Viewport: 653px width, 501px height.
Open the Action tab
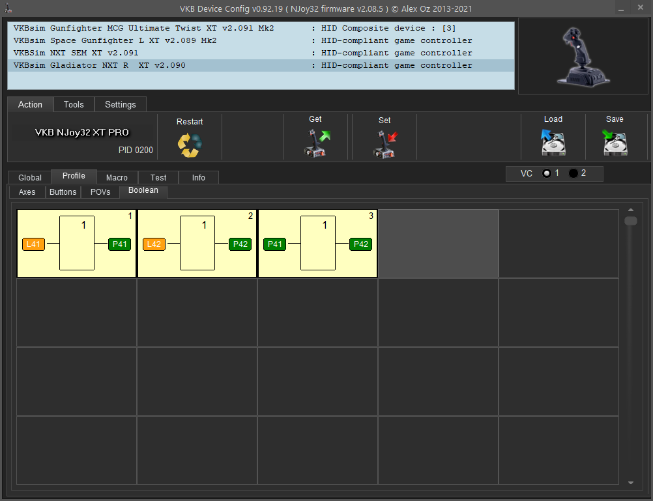30,104
